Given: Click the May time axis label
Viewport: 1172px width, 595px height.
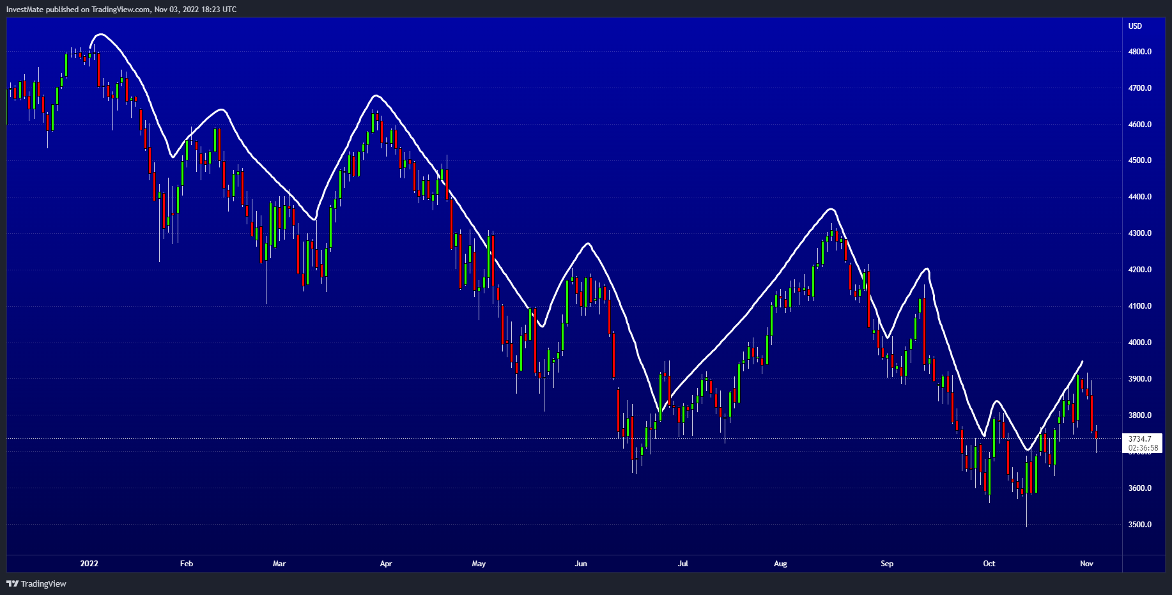Looking at the screenshot, I should tap(479, 564).
